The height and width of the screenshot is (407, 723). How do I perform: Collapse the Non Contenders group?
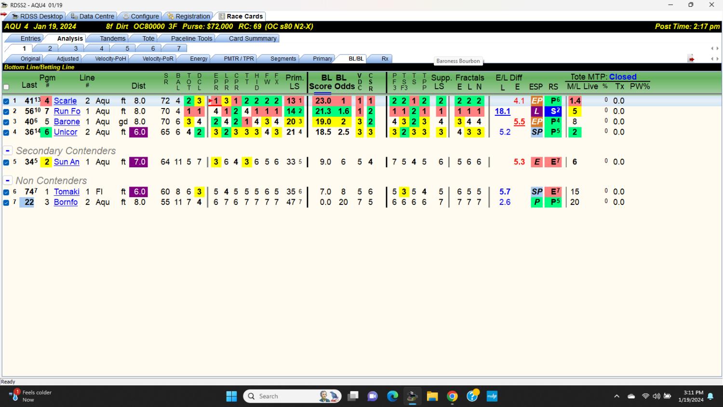pos(8,181)
